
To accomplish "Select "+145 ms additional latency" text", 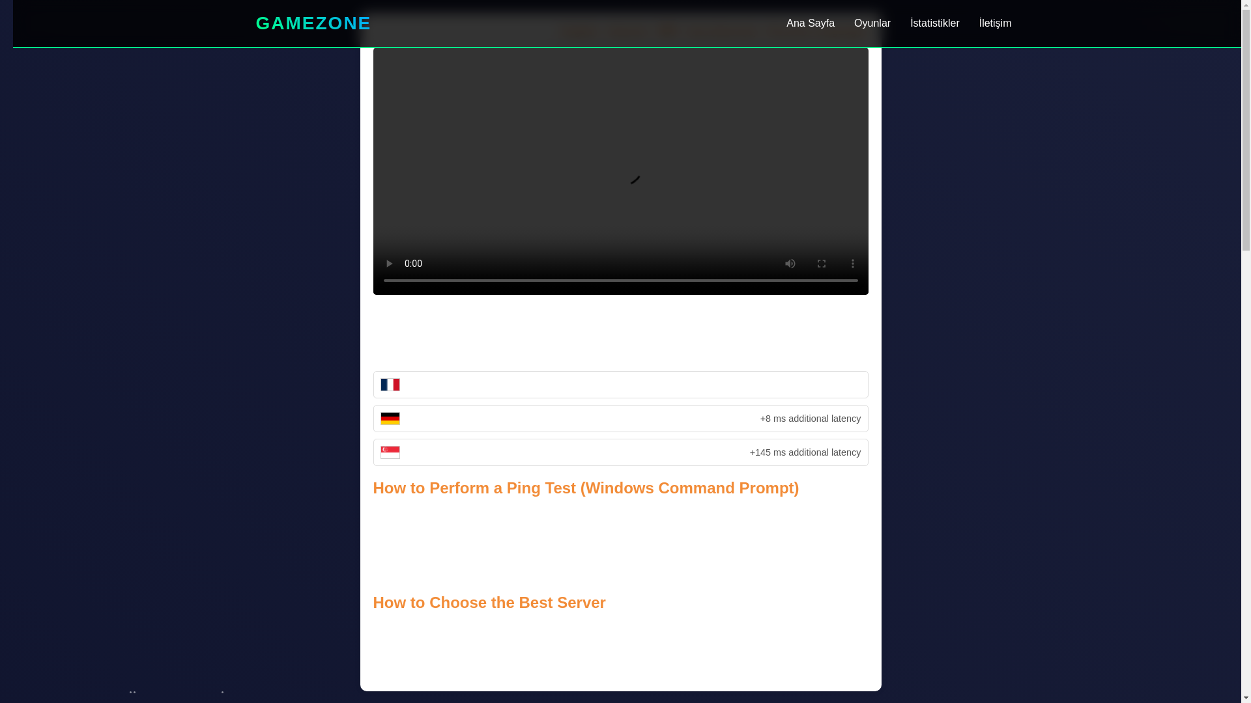I will click(805, 452).
